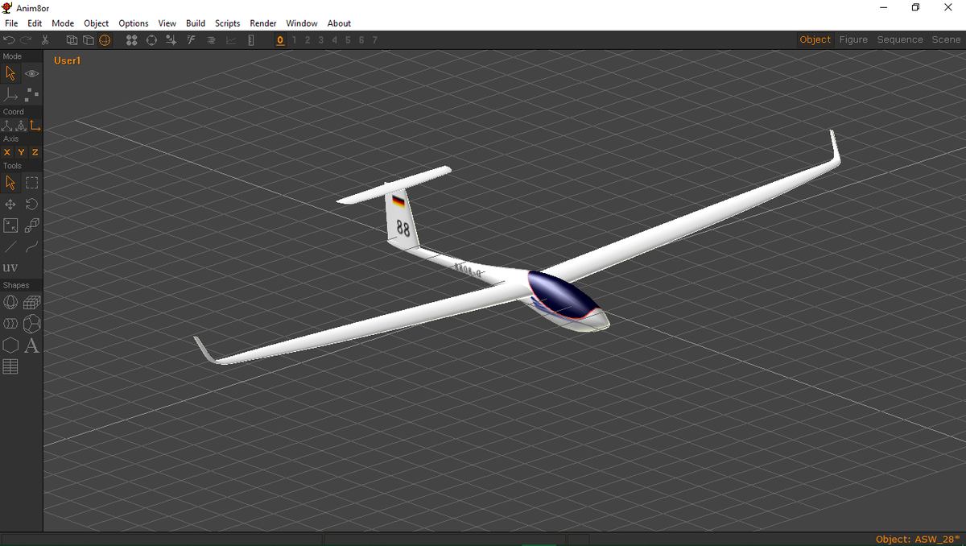Add a platonic solid shape
Screen dimensions: 966x546
pos(32,324)
